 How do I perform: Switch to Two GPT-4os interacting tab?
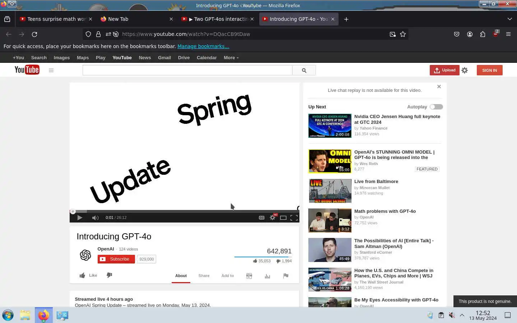click(218, 19)
